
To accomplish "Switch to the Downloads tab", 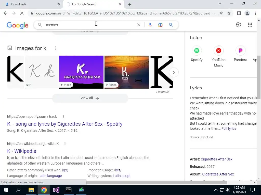I will 32,4.
